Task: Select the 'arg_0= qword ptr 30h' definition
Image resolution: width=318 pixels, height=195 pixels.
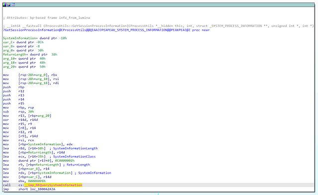Action: [x=23, y=50]
